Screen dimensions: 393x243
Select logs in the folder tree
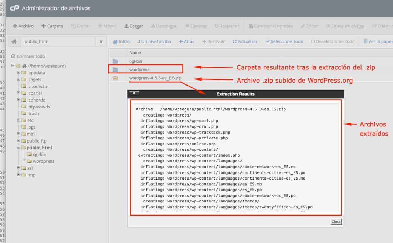31,127
